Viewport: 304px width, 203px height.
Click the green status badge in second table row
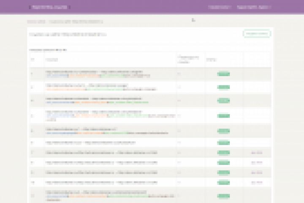click(223, 87)
